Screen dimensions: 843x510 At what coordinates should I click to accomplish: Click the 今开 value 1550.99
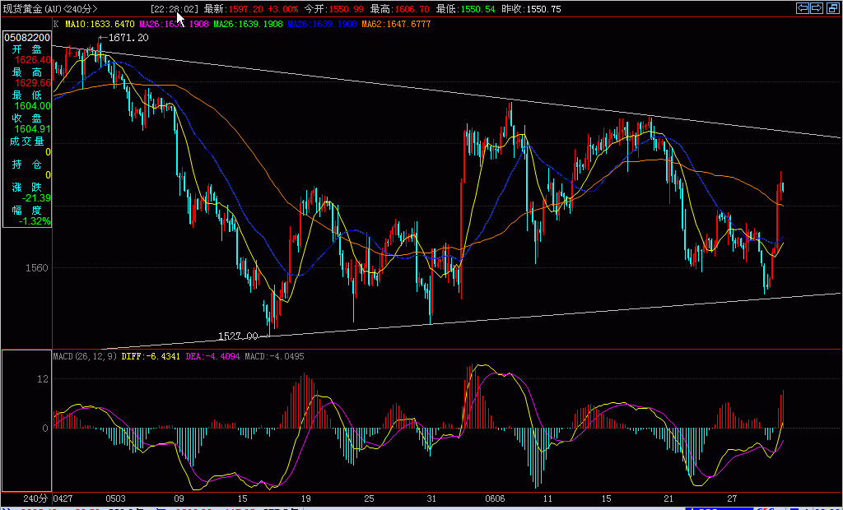pos(347,9)
